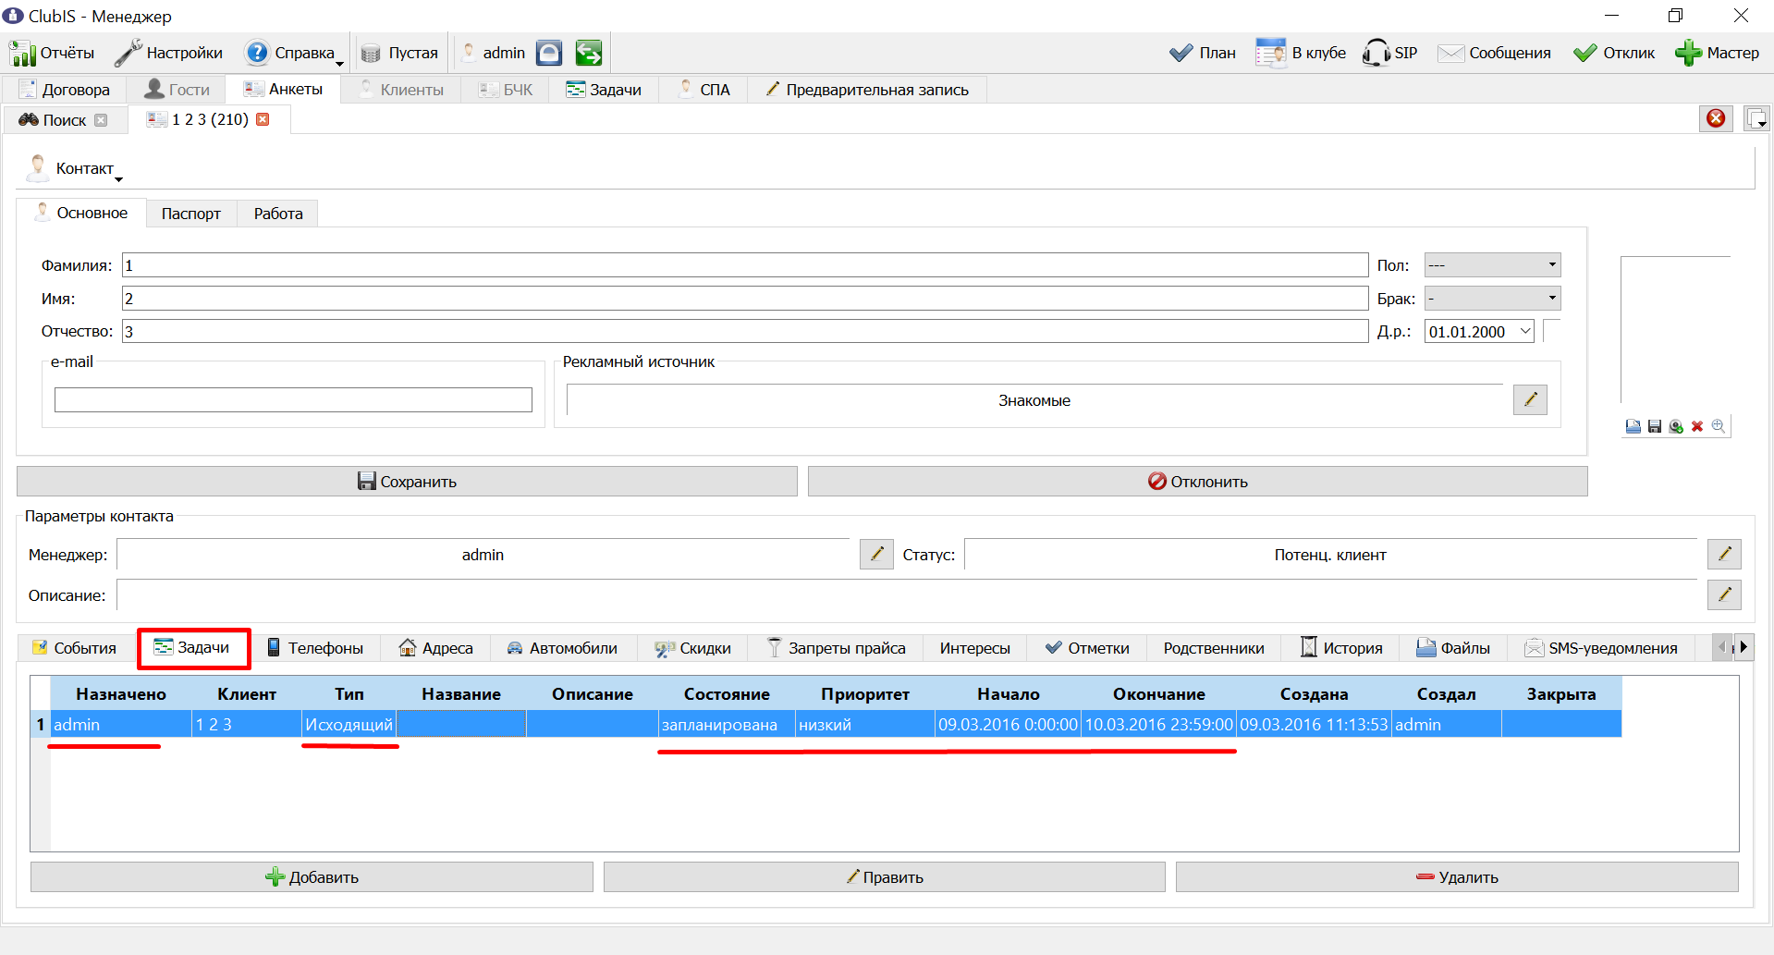
Task: Switch to the Файлы tab
Action: 1453,648
